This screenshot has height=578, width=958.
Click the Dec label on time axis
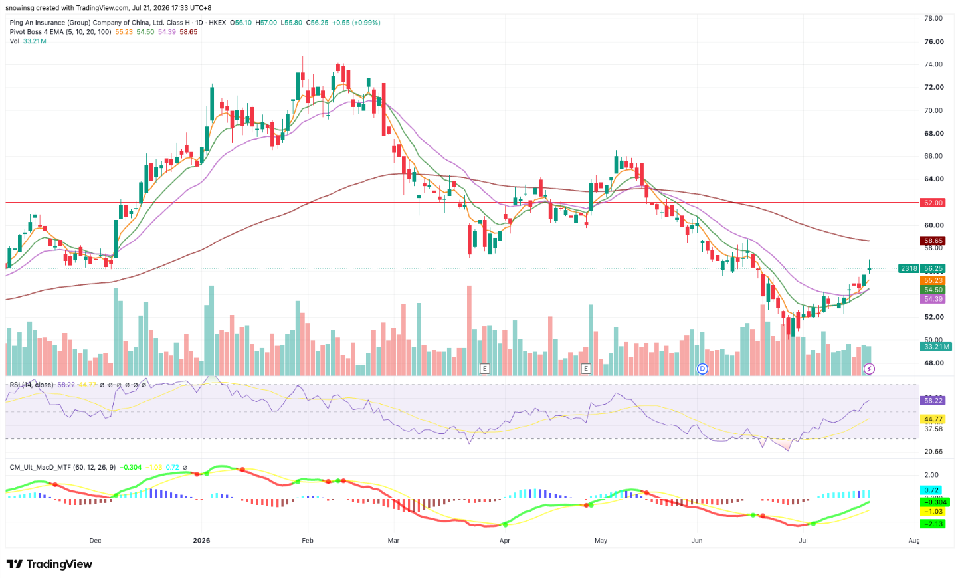[96, 541]
